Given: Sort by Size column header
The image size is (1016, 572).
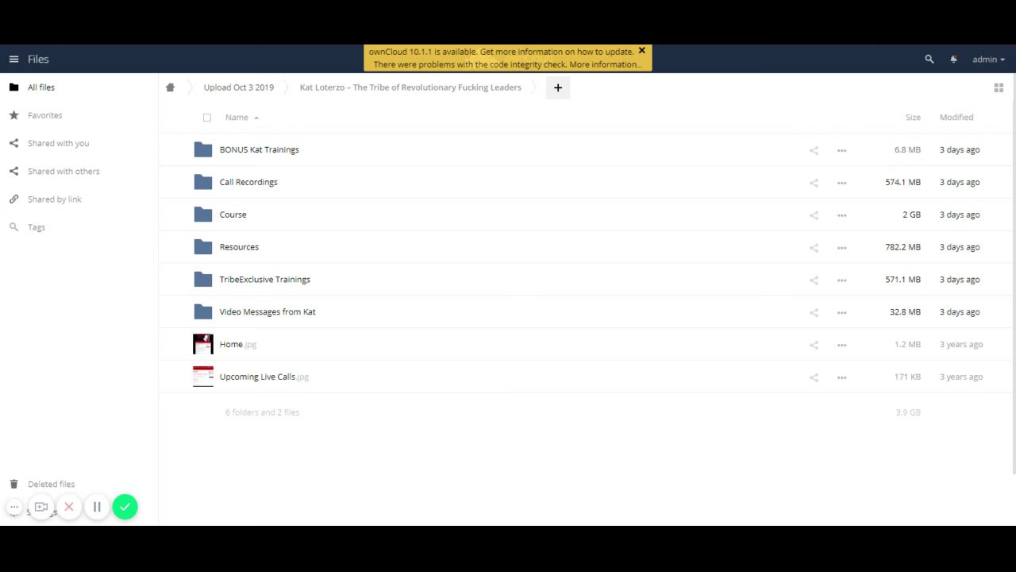Looking at the screenshot, I should (913, 117).
